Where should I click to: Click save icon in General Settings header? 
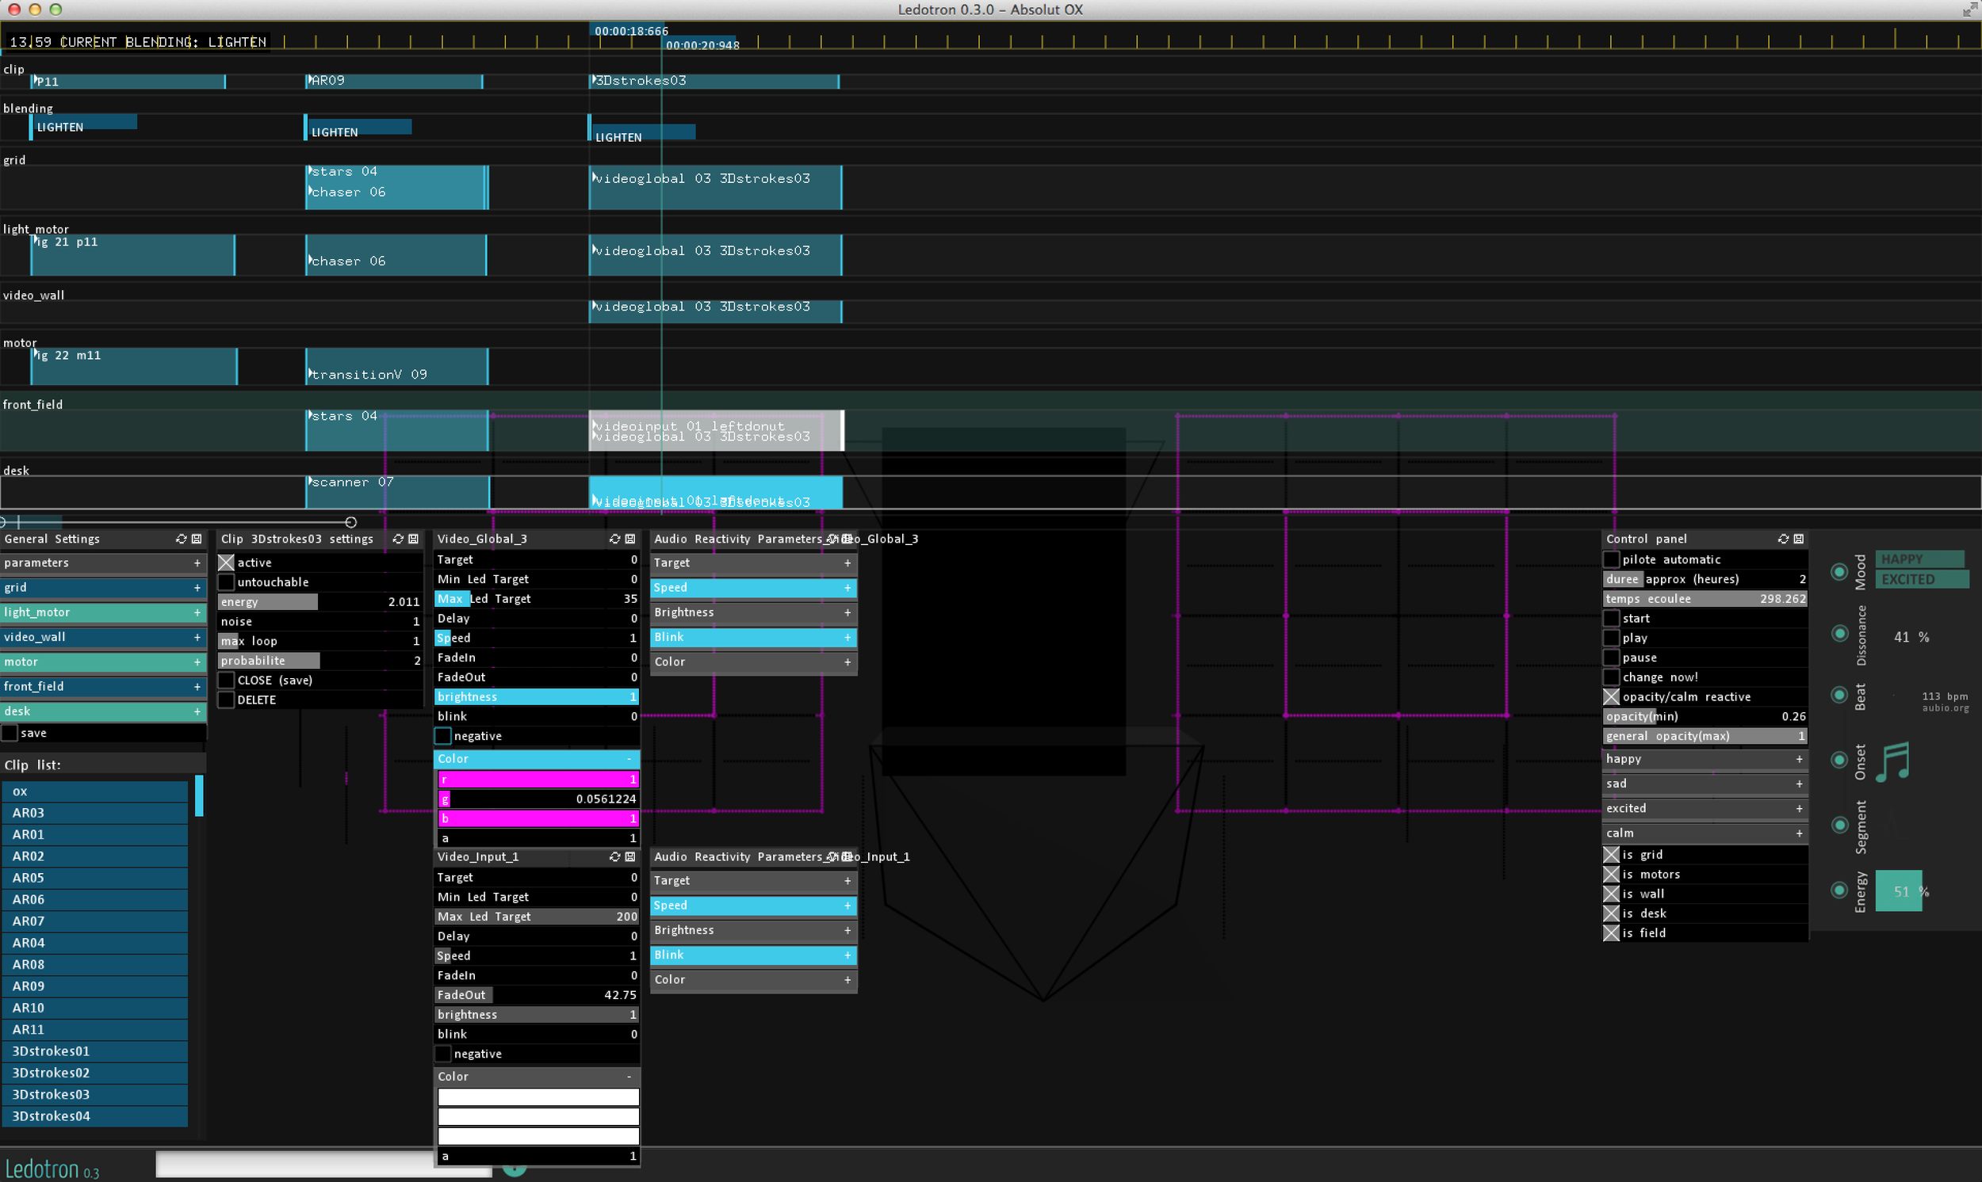click(197, 540)
